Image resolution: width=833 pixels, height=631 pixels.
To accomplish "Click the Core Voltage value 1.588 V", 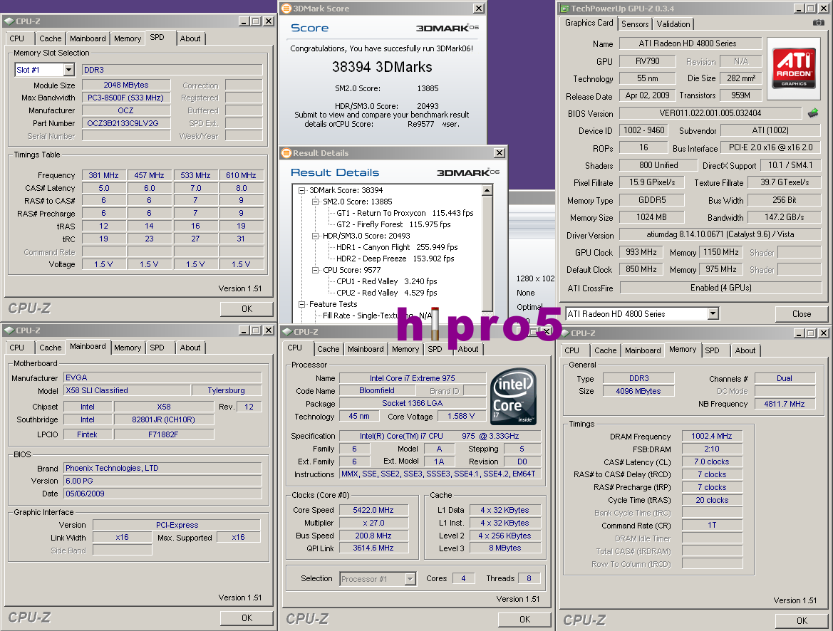I will (x=460, y=417).
